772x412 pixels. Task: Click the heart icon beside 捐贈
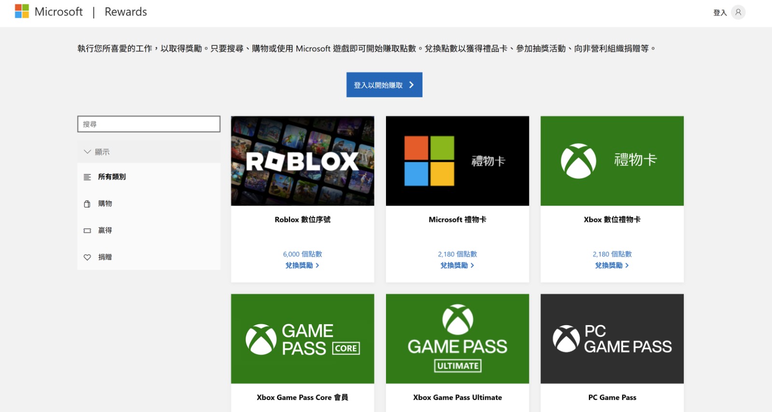[87, 258]
